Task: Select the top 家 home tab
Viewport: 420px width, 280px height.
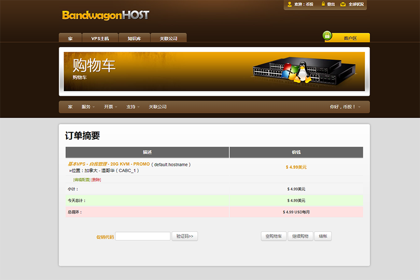Action: click(x=70, y=38)
